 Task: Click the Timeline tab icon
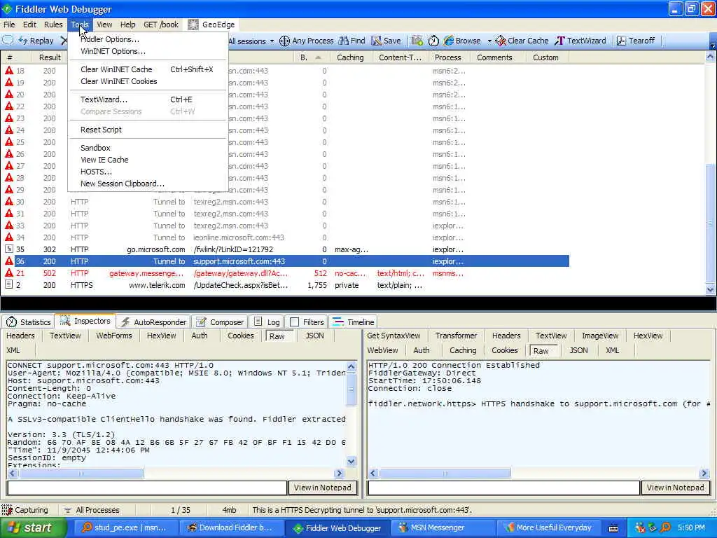point(338,322)
